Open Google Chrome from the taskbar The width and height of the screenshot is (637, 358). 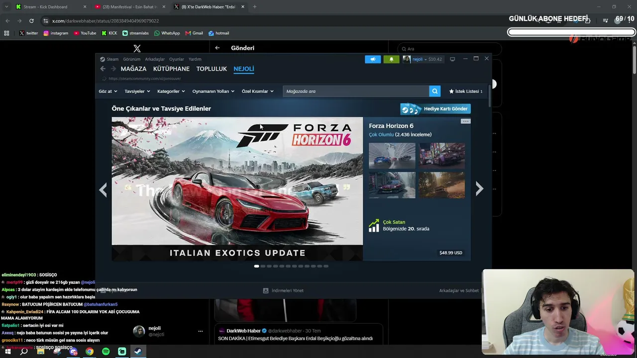coord(90,352)
